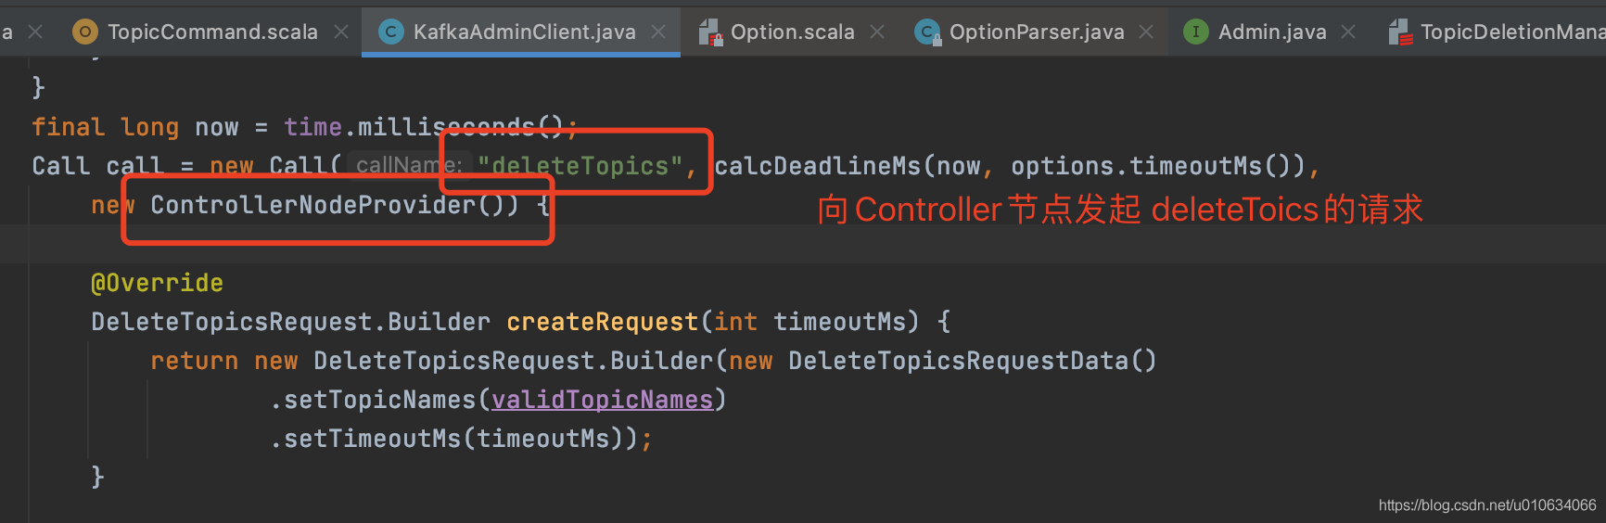Open the TopicDeletionManager tab
The height and width of the screenshot is (523, 1606).
pyautogui.click(x=1511, y=32)
